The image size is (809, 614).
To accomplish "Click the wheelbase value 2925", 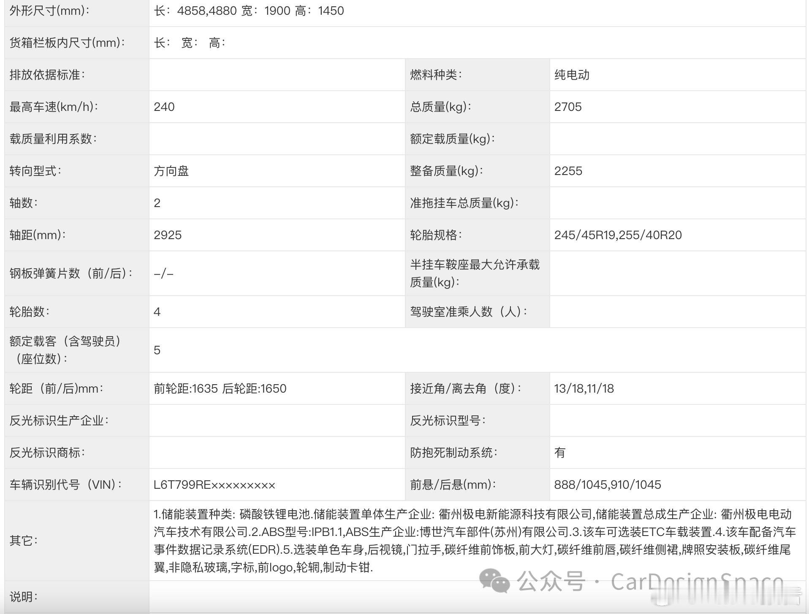I will click(x=168, y=235).
